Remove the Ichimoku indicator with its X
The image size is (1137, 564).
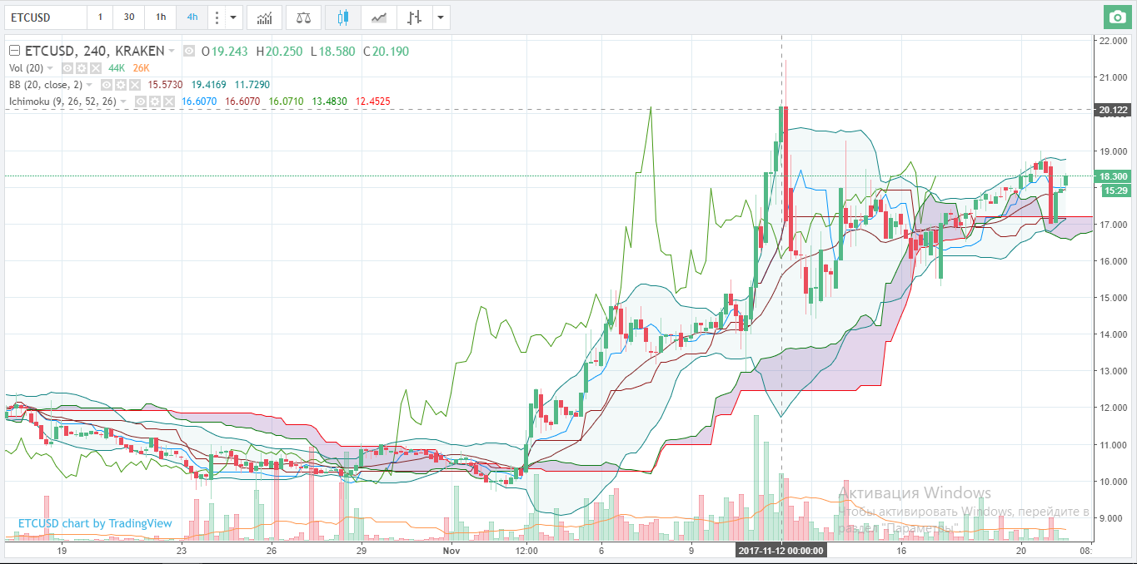pos(167,101)
